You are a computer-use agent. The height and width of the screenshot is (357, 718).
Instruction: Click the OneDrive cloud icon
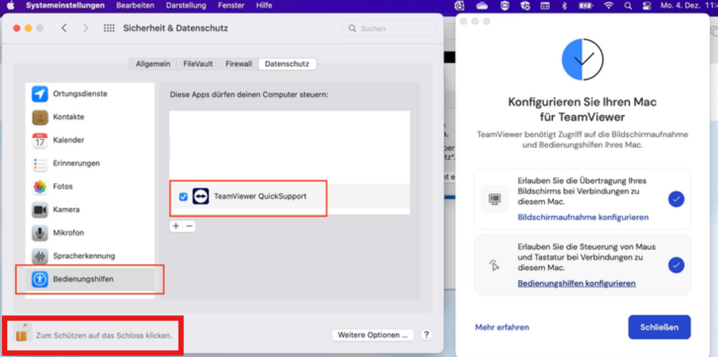[x=482, y=5]
